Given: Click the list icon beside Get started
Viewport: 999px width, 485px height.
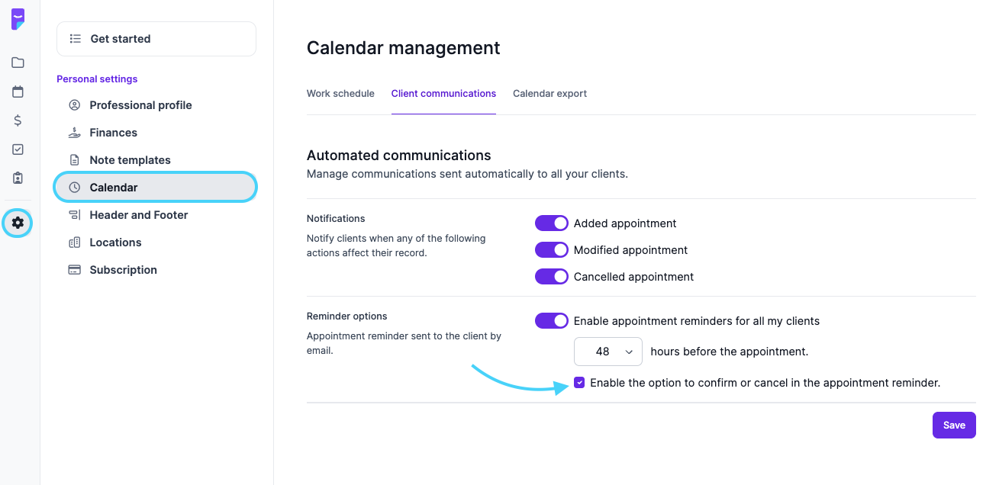Looking at the screenshot, I should point(75,39).
